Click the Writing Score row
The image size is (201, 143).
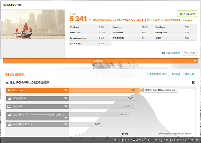[x=176, y=33]
